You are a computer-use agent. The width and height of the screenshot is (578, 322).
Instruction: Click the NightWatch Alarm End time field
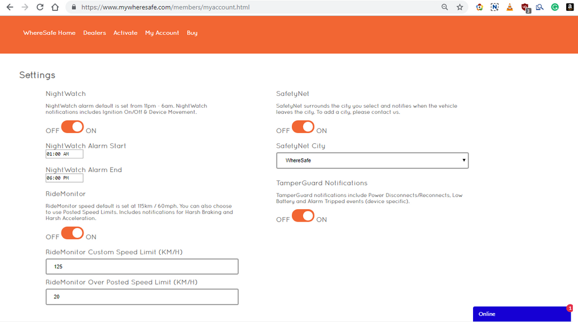(64, 178)
